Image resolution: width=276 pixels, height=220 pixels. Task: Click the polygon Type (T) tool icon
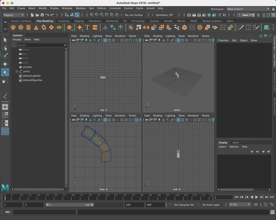pyautogui.click(x=87, y=28)
